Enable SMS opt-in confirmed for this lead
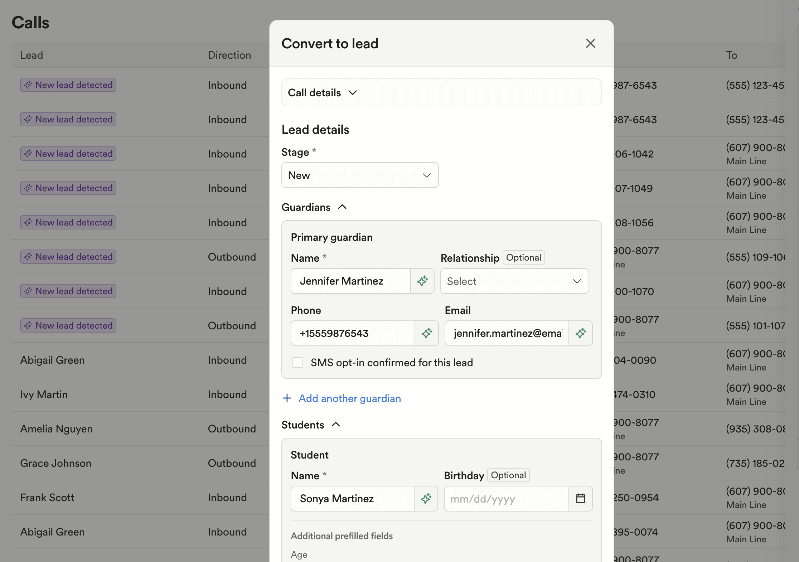Viewport: 799px width, 562px height. [x=297, y=363]
